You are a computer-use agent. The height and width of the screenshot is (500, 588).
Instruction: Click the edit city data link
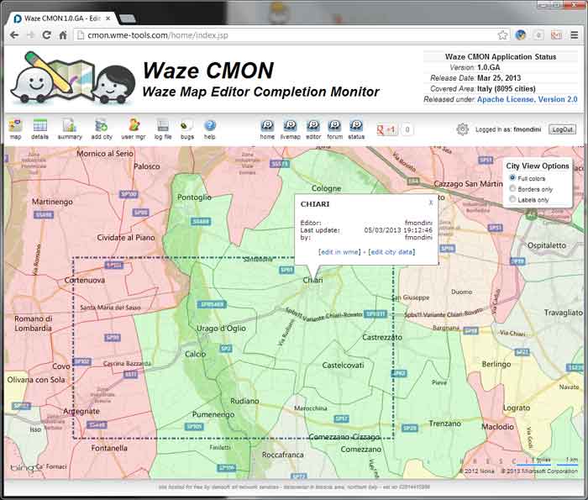pos(391,252)
